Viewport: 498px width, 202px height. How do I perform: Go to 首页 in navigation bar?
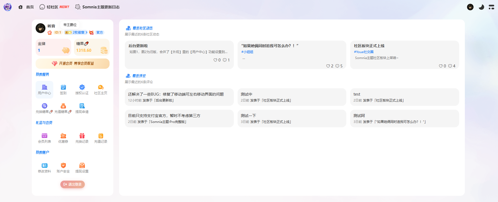(26, 7)
